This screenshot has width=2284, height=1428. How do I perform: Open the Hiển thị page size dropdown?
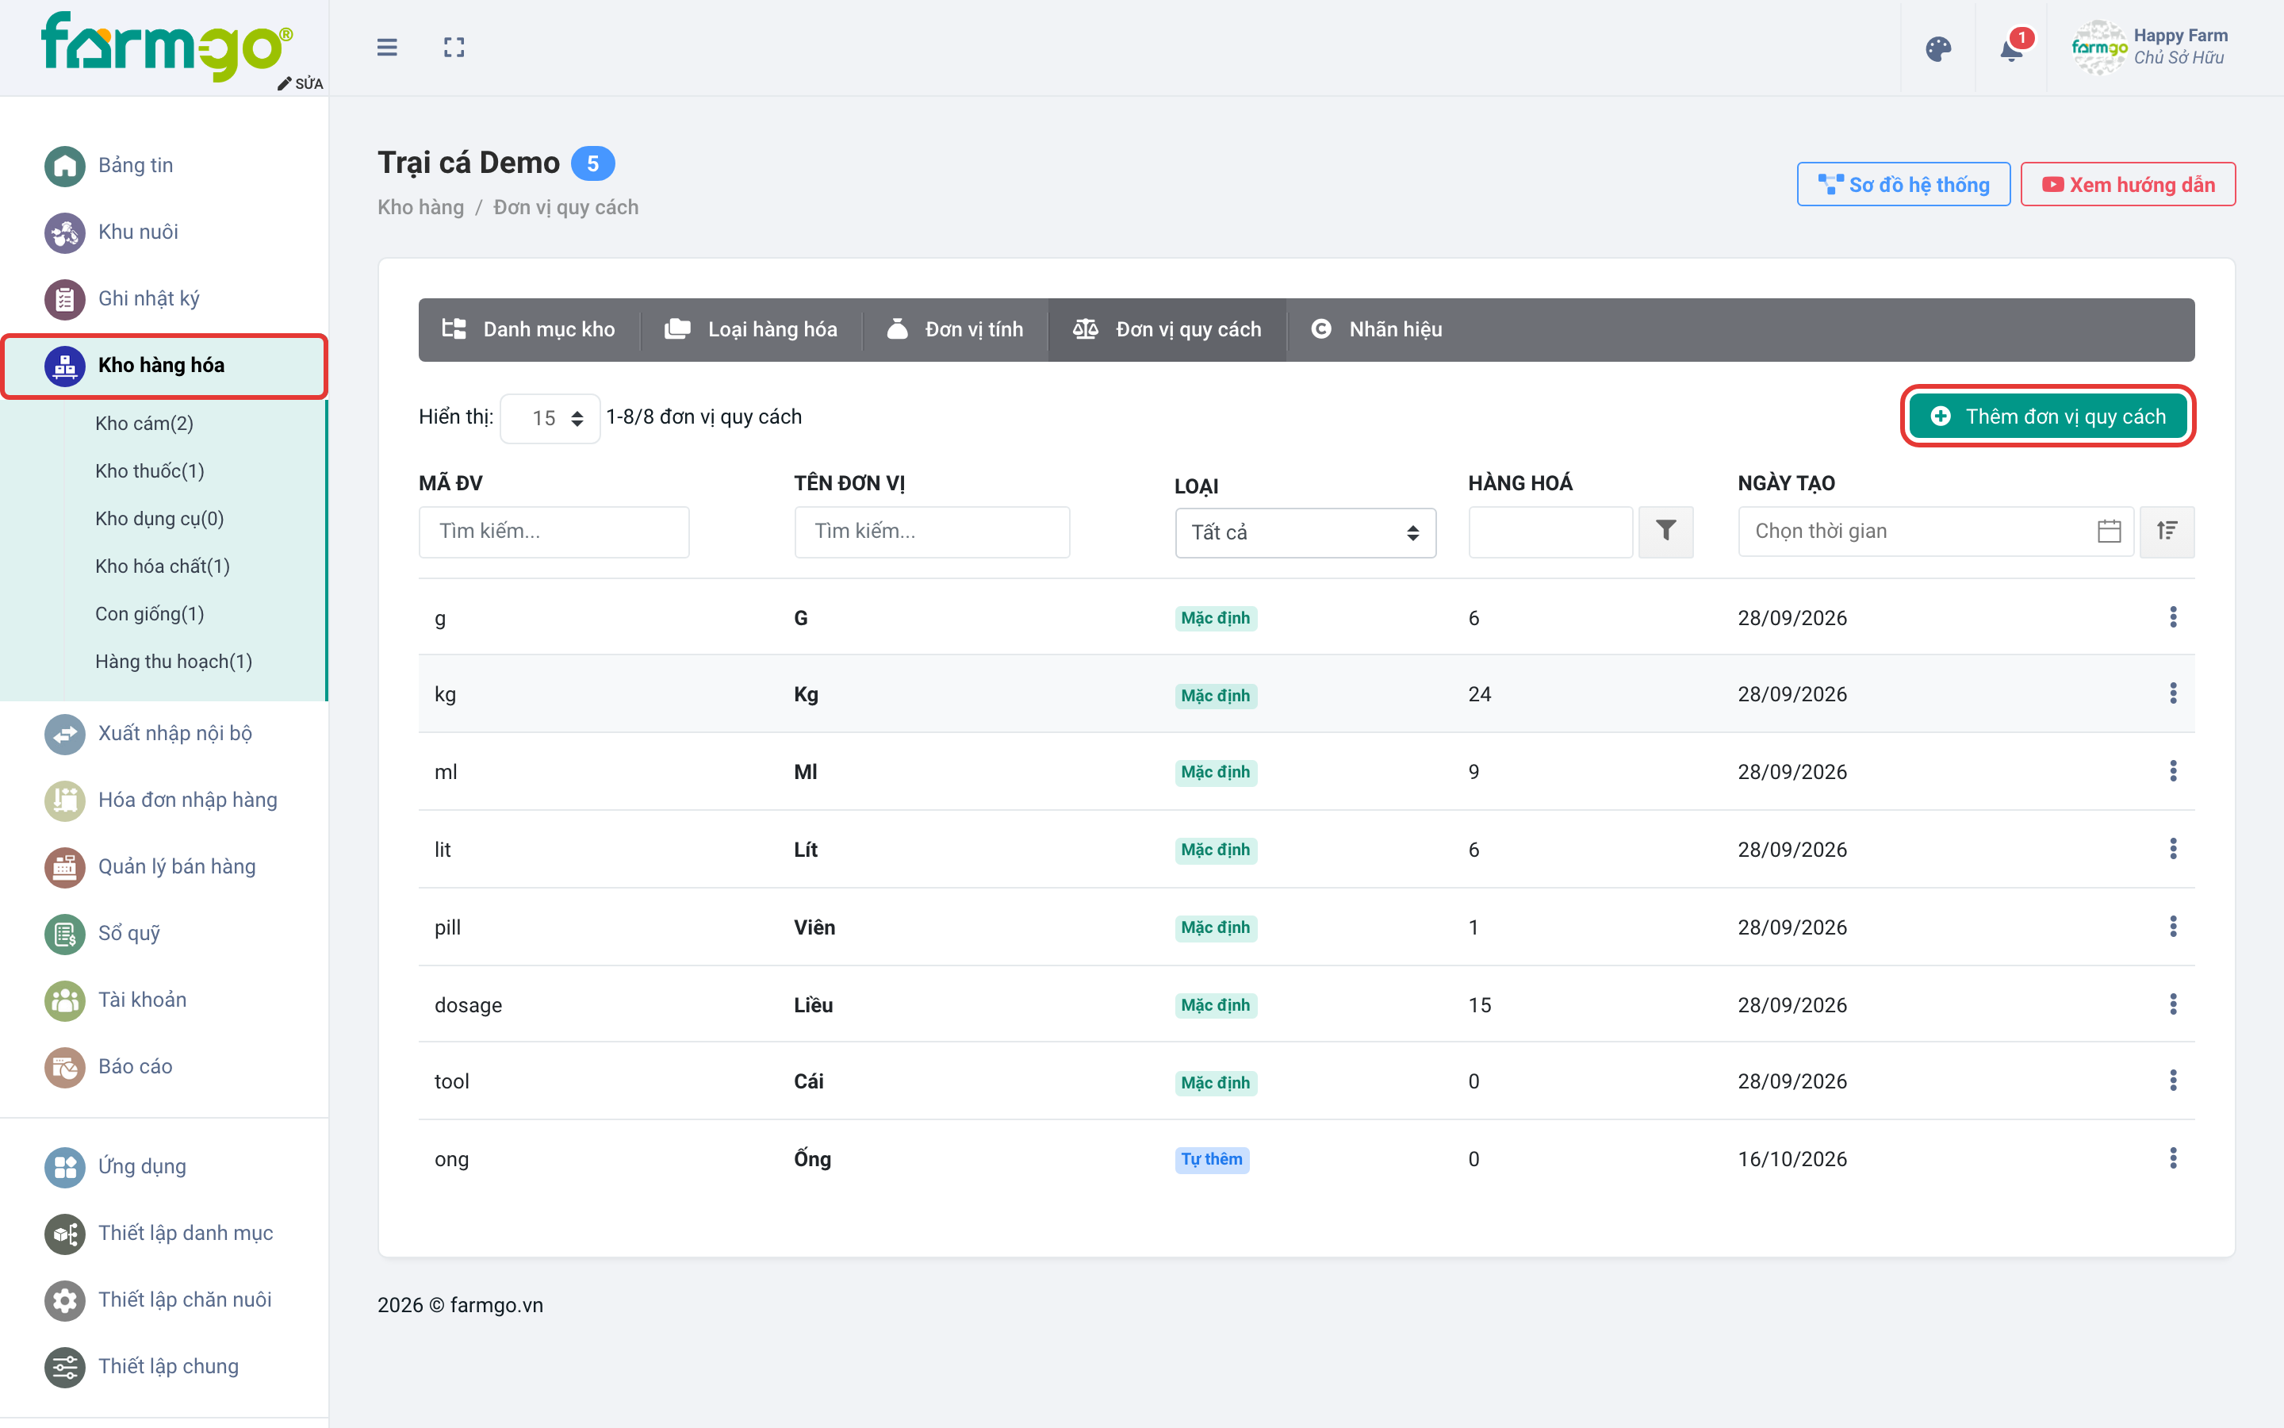pyautogui.click(x=550, y=417)
